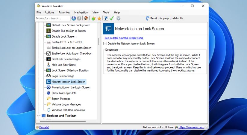Image resolution: width=247 pixels, height=135 pixels.
Task: Minimize the Winaero Tweaker window
Action: point(182,6)
